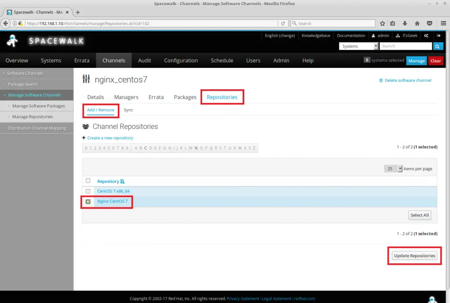This screenshot has width=450, height=303.
Task: Reload page with the refresh icon
Action: pyautogui.click(x=283, y=24)
